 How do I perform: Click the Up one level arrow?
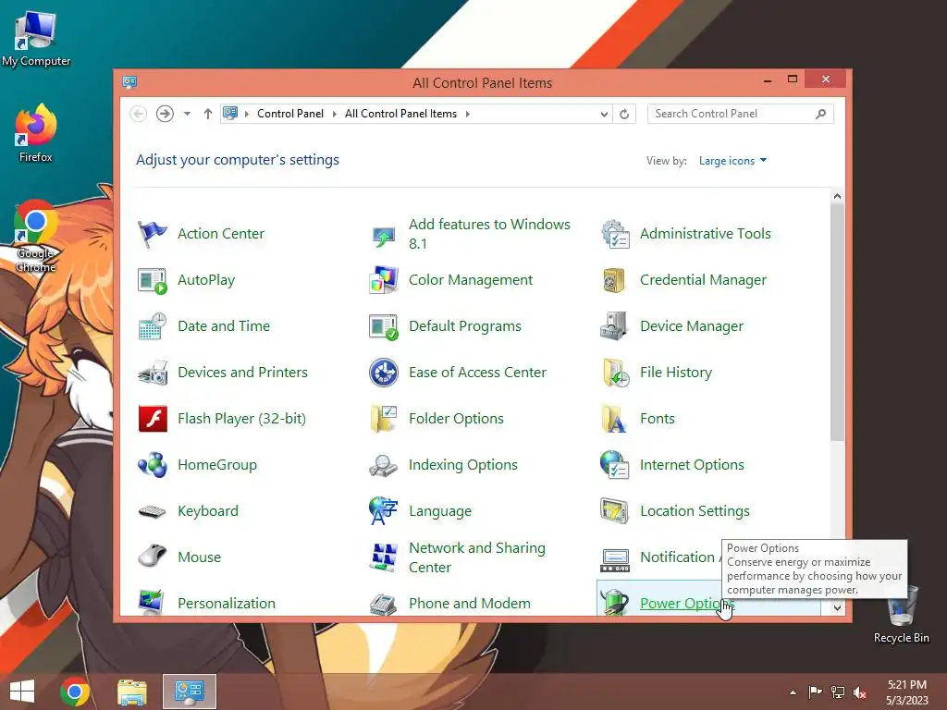[208, 114]
